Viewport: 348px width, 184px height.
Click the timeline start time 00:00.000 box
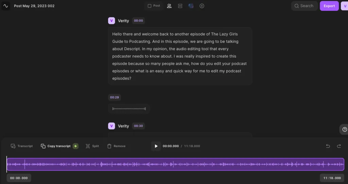pos(19,178)
